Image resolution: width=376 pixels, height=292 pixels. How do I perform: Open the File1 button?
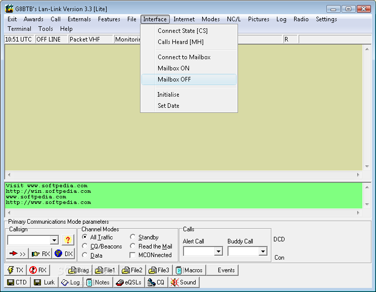(x=106, y=270)
